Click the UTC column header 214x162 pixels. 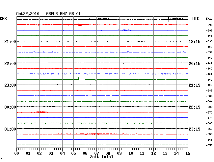[196, 19]
